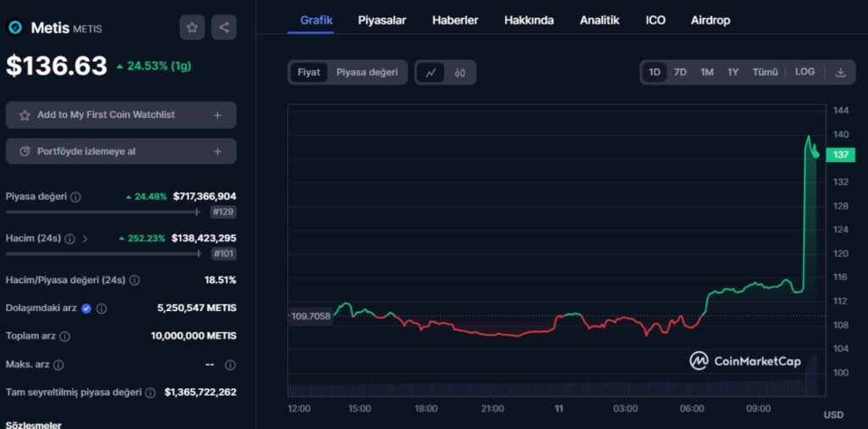This screenshot has width=868, height=429.
Task: Click the $717,366,904 market cap value
Action: click(x=204, y=197)
